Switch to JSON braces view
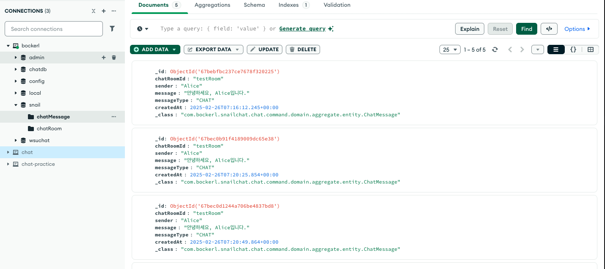Screen dimensions: 605x269 click(573, 49)
